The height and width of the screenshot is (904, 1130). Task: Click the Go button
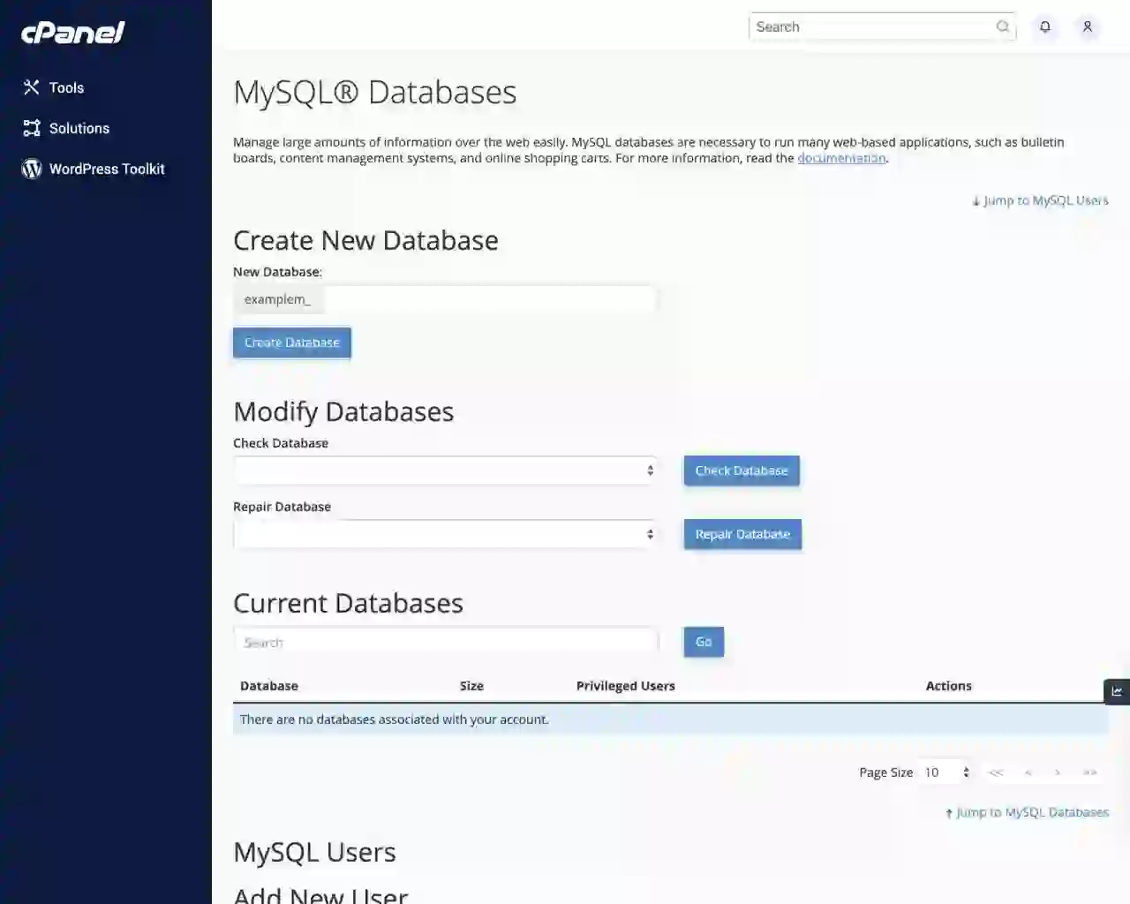coord(704,642)
